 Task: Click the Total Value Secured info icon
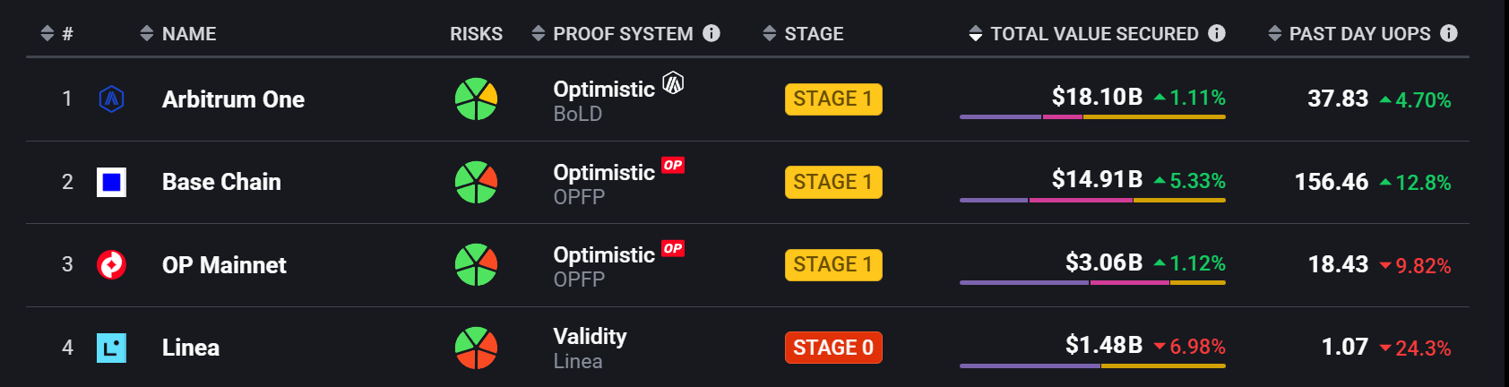point(1217,33)
